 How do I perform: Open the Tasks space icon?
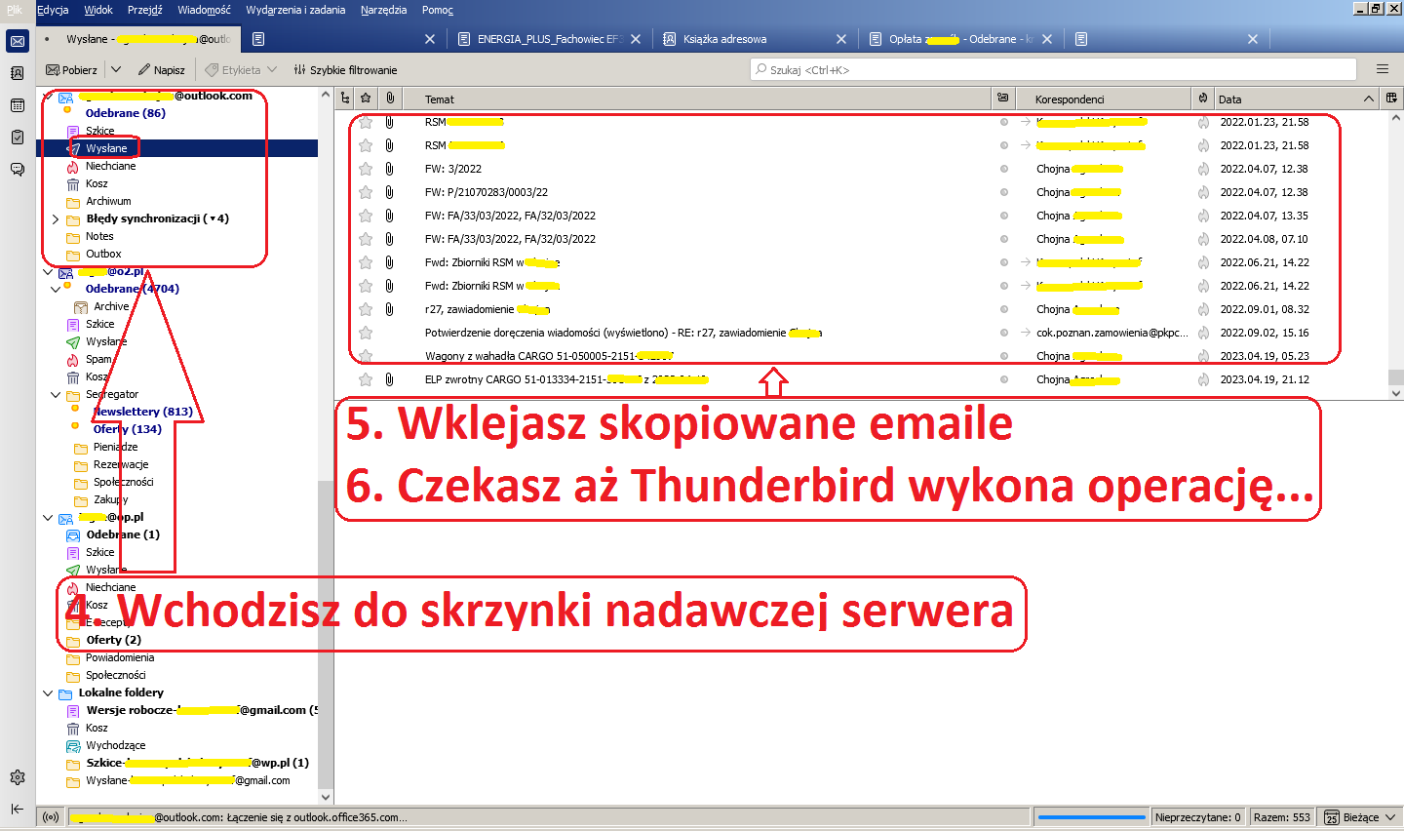click(18, 138)
